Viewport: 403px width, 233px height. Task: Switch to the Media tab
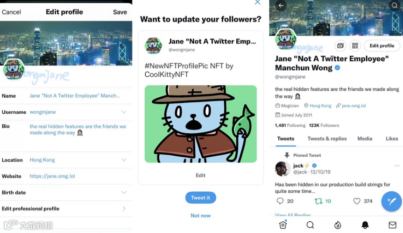[x=365, y=138]
